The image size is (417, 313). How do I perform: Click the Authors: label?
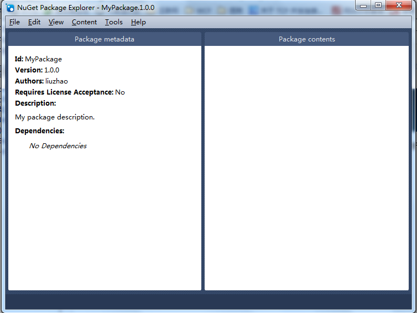point(29,81)
